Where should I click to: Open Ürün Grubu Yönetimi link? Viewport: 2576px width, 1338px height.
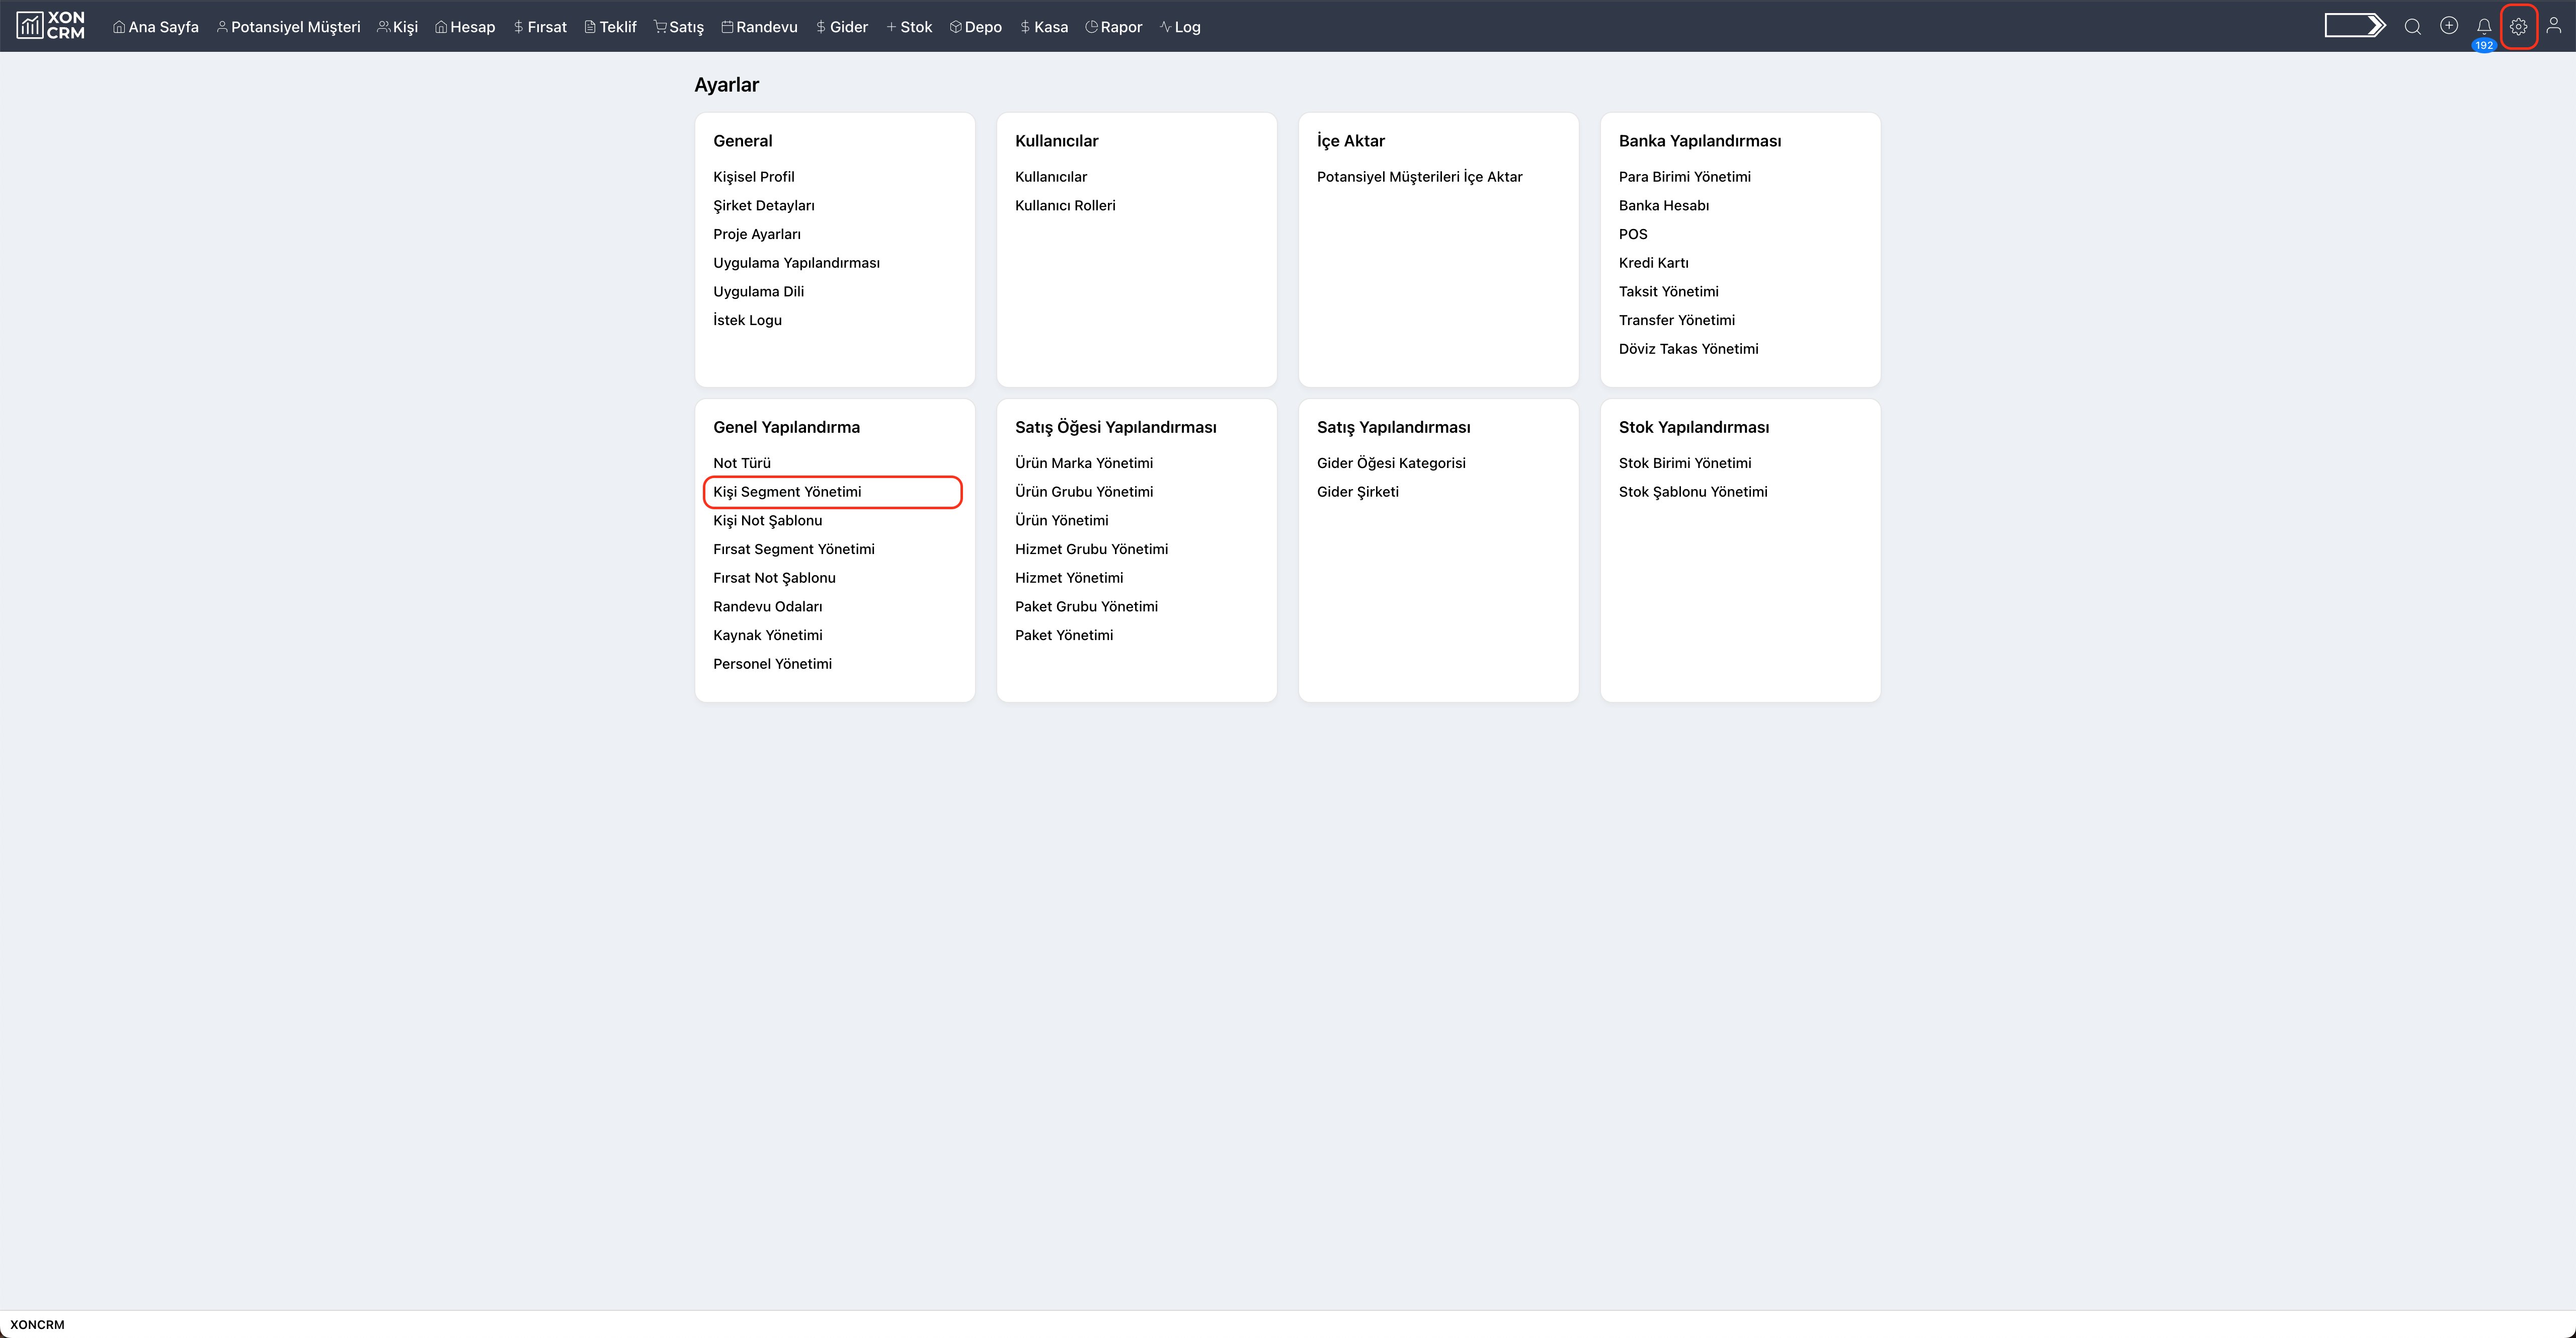(x=1084, y=492)
